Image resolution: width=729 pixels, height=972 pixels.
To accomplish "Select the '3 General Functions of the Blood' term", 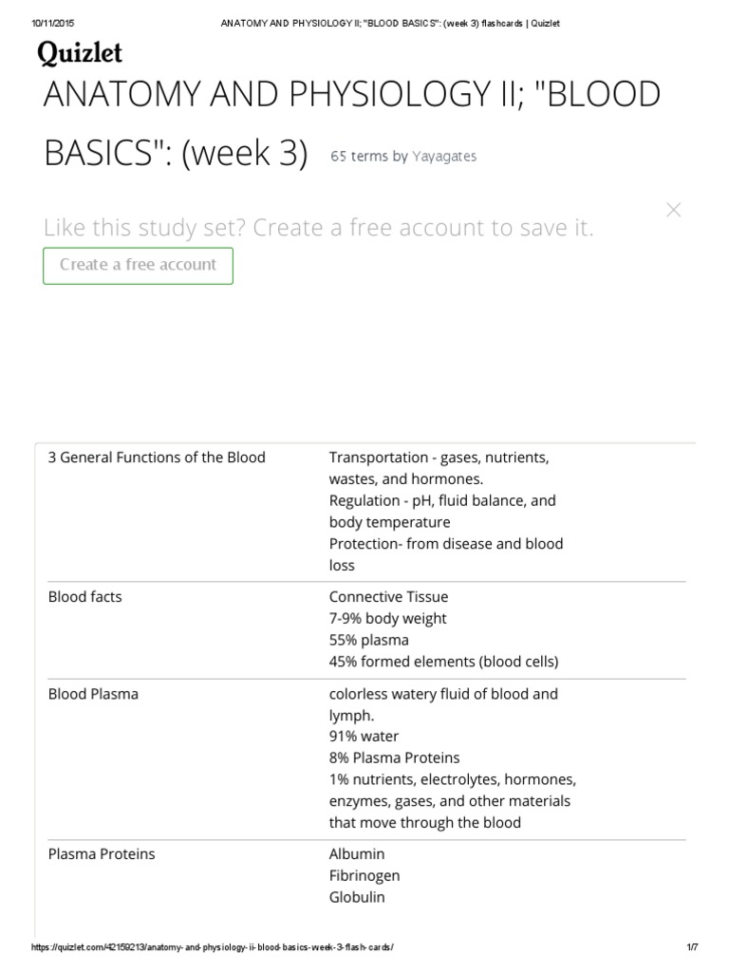I will tap(157, 458).
